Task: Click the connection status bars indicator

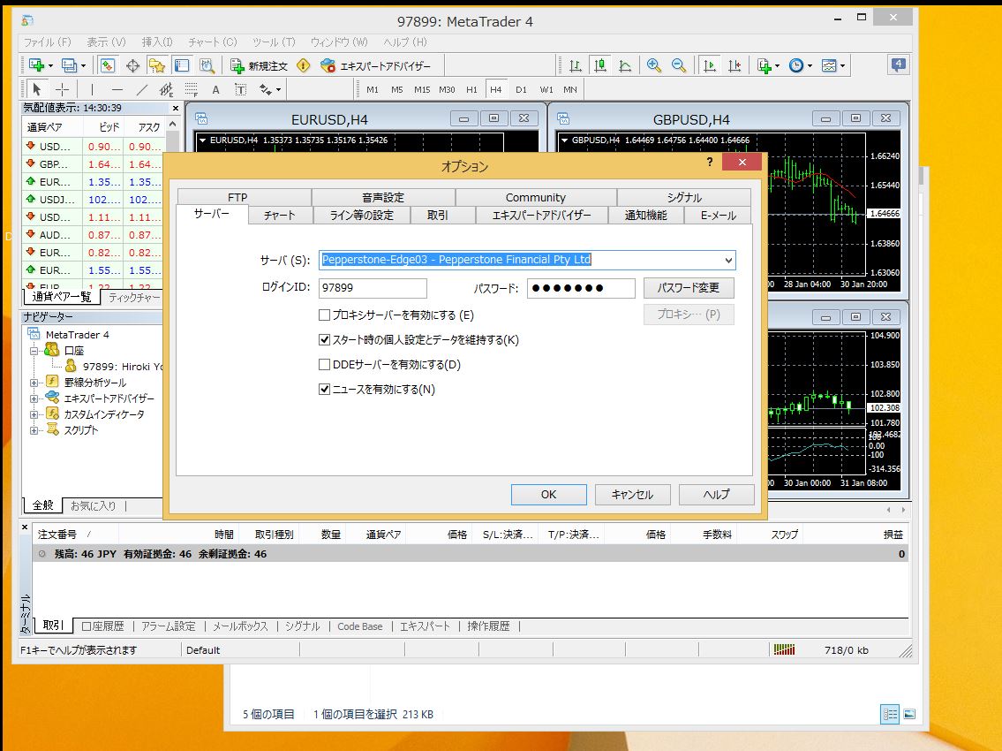Action: click(784, 650)
